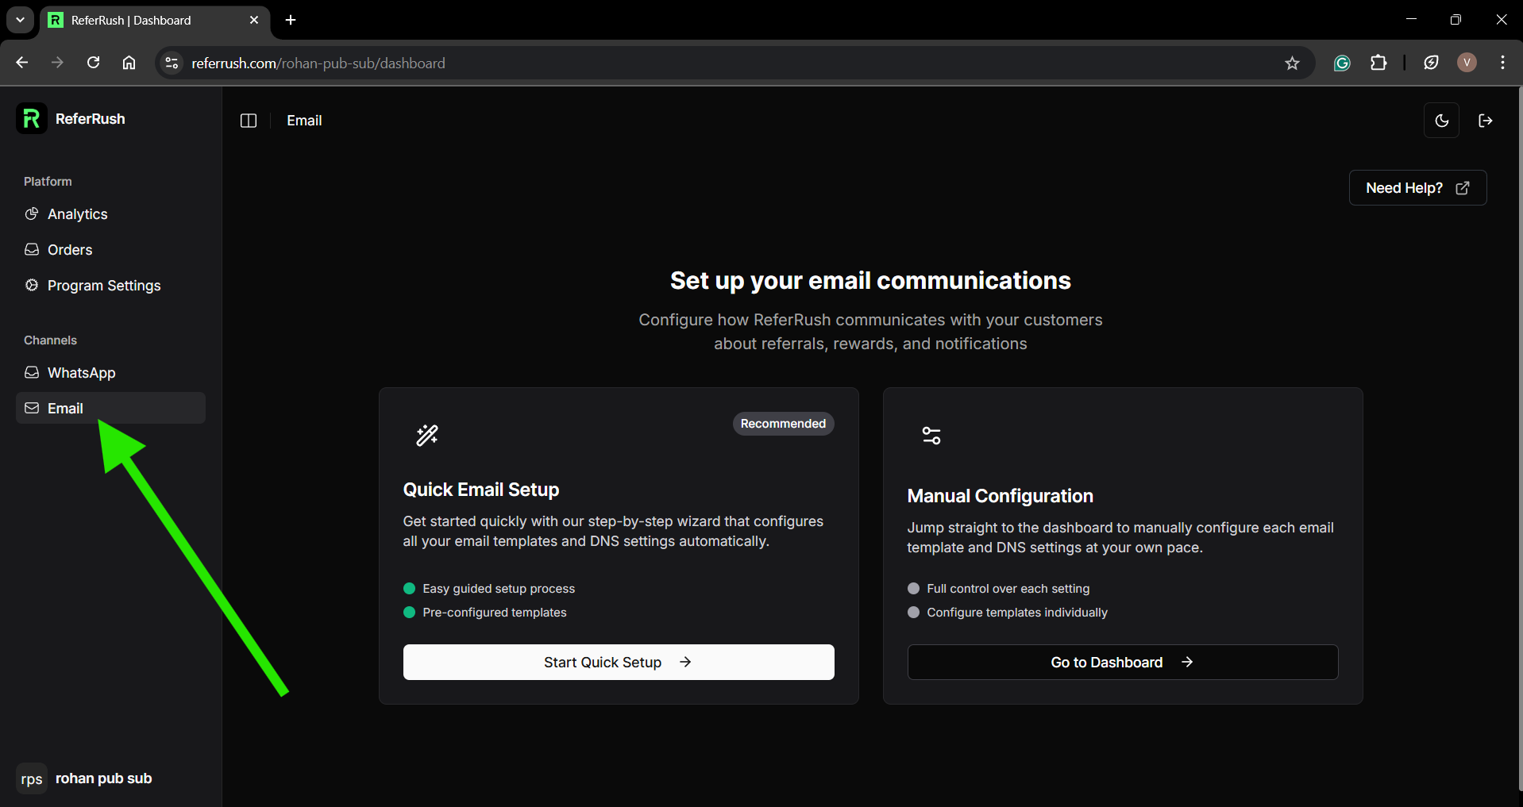The width and height of the screenshot is (1523, 807).
Task: Click the browser forward arrow
Action: [x=57, y=63]
